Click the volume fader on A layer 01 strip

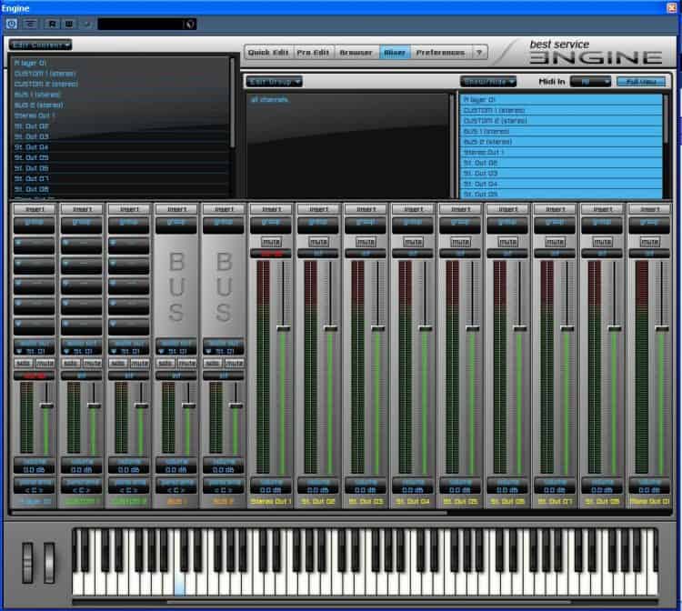point(46,406)
